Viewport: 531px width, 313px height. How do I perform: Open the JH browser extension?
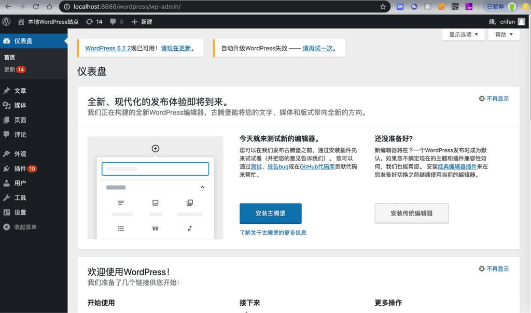pyautogui.click(x=400, y=7)
